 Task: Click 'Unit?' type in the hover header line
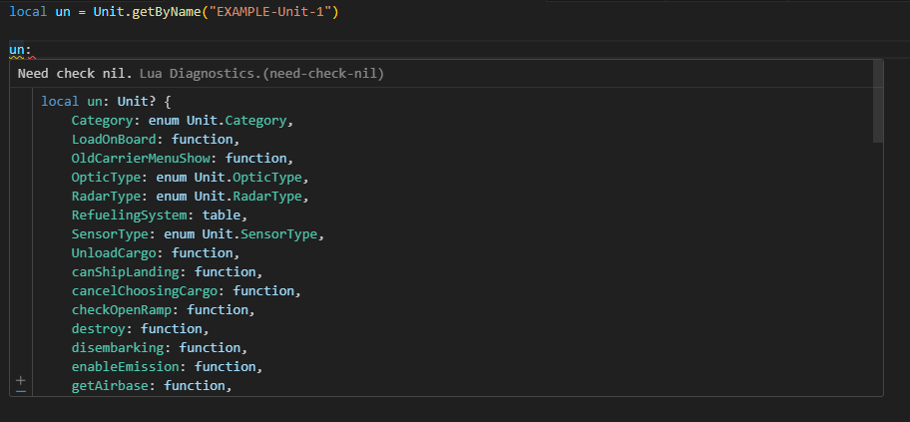(x=137, y=102)
